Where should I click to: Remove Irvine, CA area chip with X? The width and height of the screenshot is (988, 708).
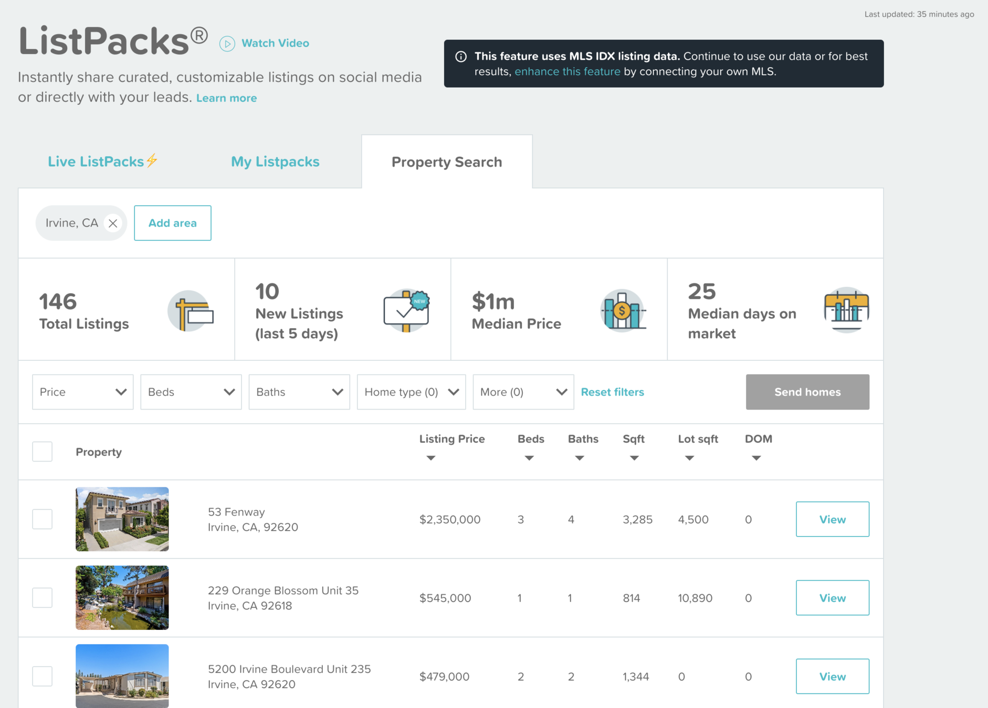point(113,223)
